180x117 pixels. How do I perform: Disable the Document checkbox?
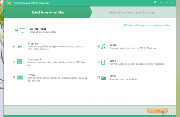click(14, 62)
